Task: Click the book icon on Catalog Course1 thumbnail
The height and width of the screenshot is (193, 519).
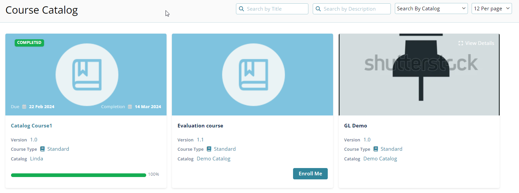Action: 87,75
